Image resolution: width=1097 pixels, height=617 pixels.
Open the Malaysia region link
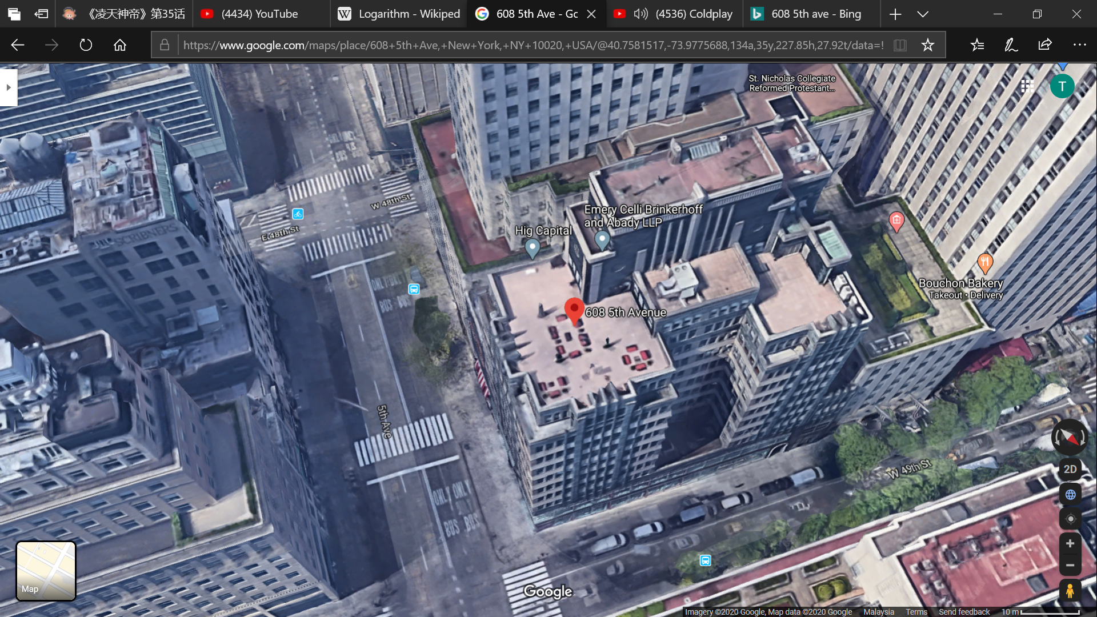point(879,612)
